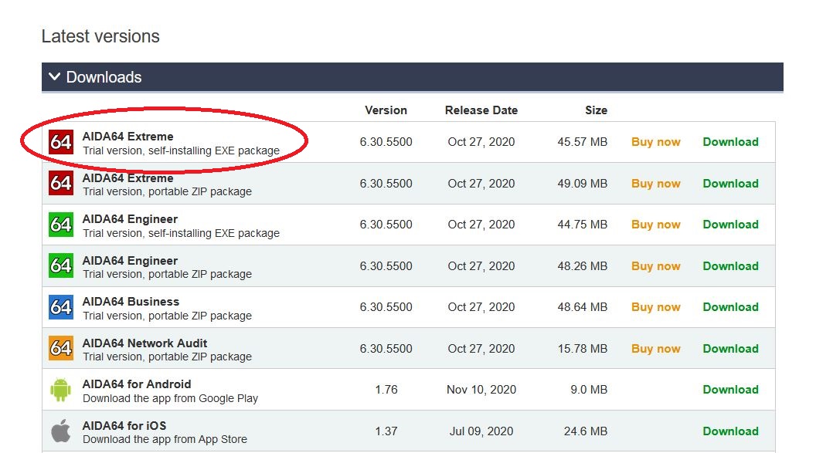Image resolution: width=816 pixels, height=453 pixels.
Task: Click the Release Date column header
Action: click(481, 110)
